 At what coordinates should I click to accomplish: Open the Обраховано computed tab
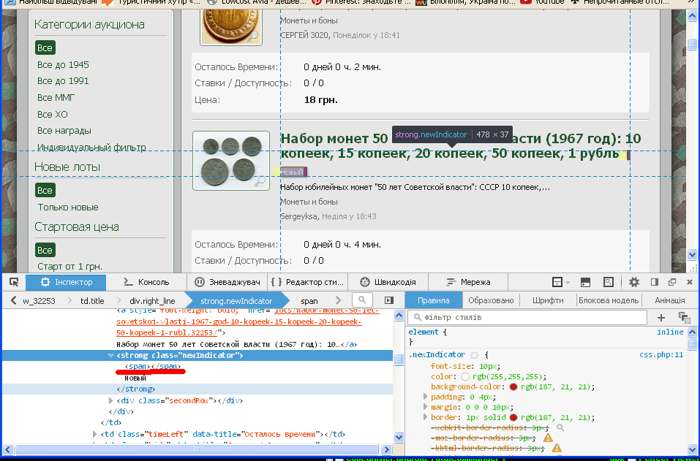click(x=491, y=300)
